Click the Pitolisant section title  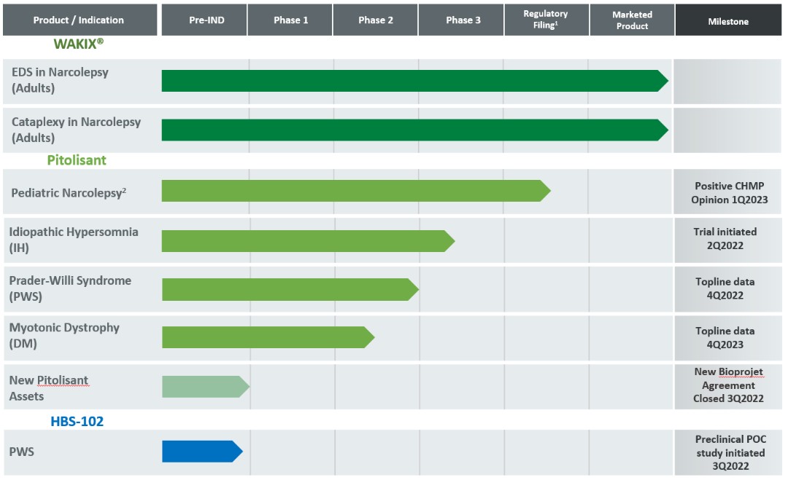tap(77, 160)
